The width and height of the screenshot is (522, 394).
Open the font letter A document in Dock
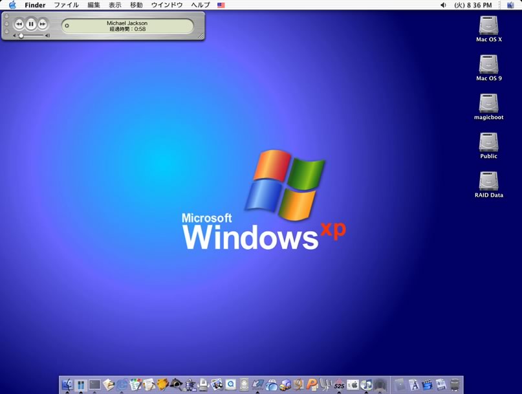coord(413,385)
